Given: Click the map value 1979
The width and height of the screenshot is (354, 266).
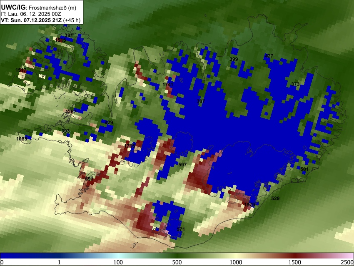Looking at the screenshot, I should (249, 205).
